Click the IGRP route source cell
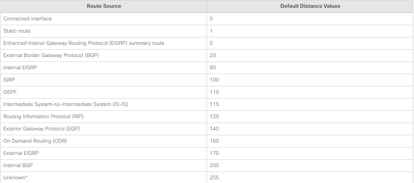Viewport: 414px width, 183px height. (10, 80)
